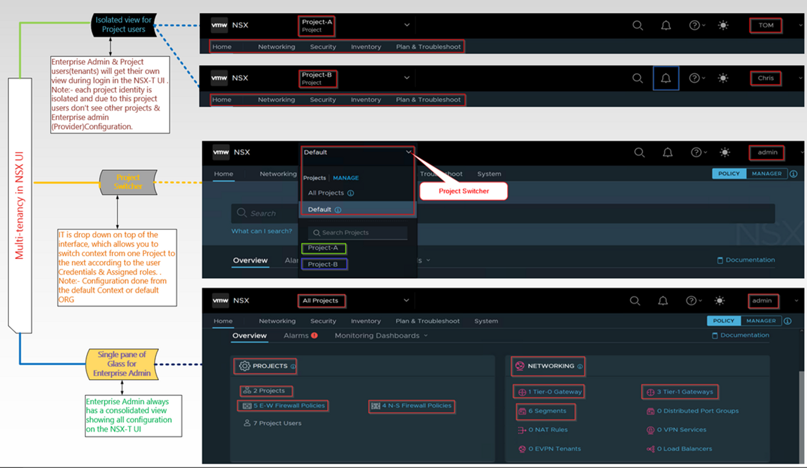
Task: Open Security tab in Project-A navigation
Action: (x=323, y=47)
